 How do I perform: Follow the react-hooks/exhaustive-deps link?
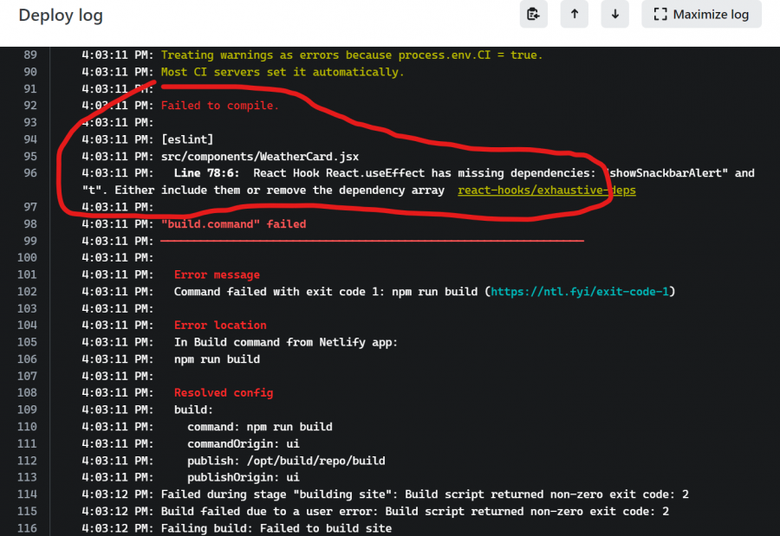pyautogui.click(x=546, y=190)
